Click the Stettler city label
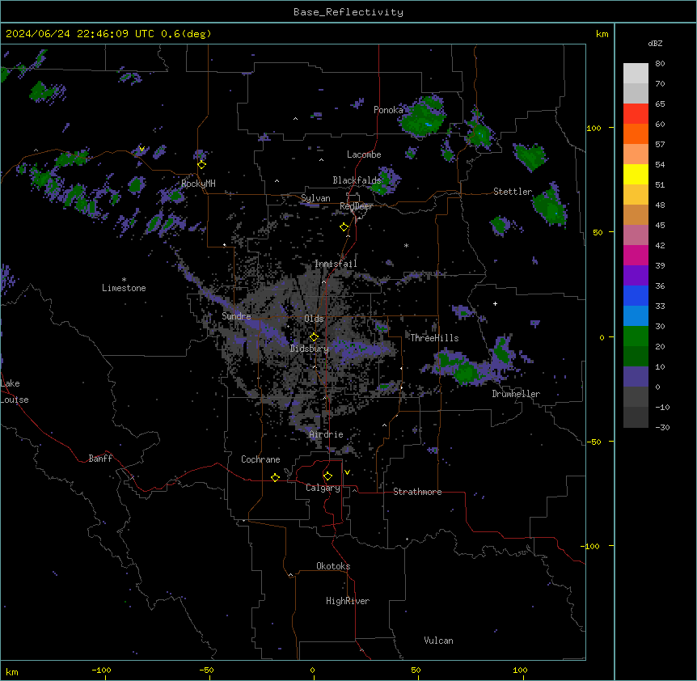Image resolution: width=697 pixels, height=681 pixels. pos(513,192)
